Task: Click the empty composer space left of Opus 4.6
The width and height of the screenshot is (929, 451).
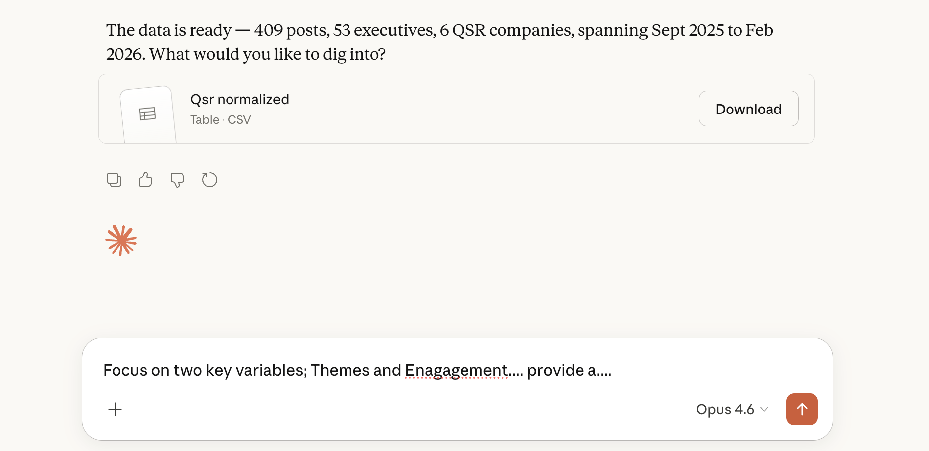Action: pos(398,409)
